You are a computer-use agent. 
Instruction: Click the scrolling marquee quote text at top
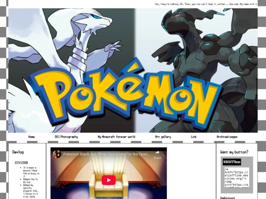point(205,4)
